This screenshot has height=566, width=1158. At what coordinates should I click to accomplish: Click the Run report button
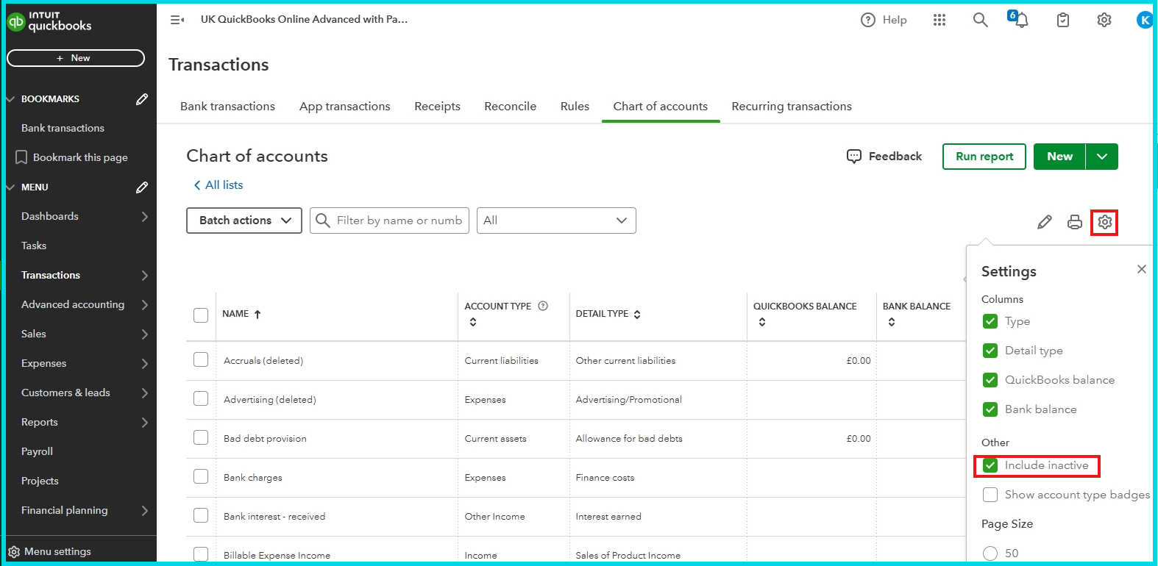pyautogui.click(x=984, y=157)
